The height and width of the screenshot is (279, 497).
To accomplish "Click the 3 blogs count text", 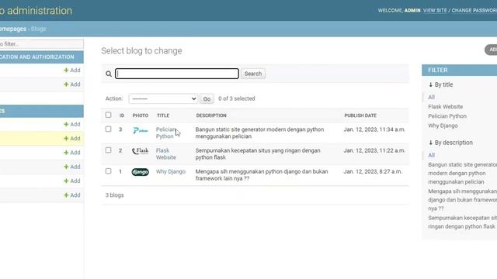I will click(114, 195).
